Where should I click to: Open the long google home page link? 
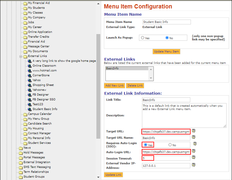pyautogui.click(x=64, y=61)
